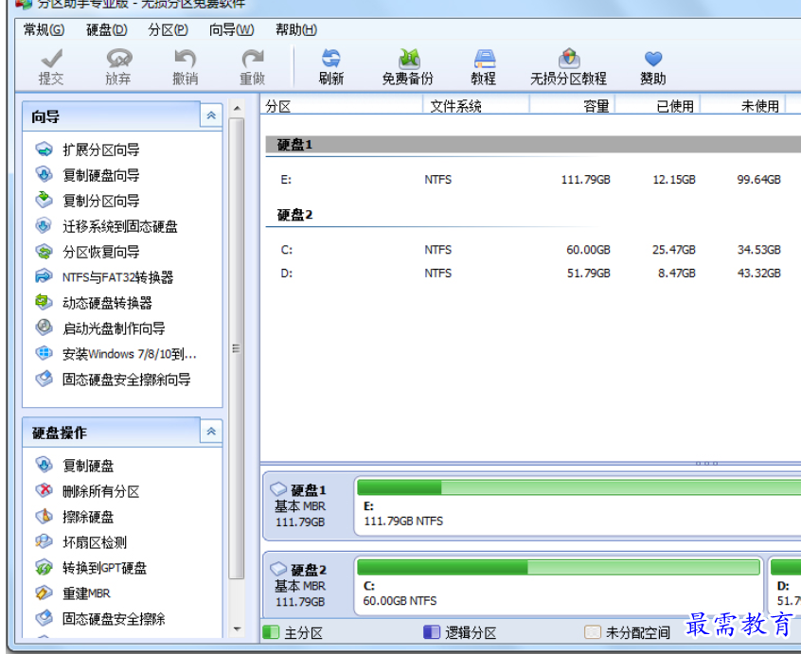Sort by 分区 column header
Viewport: 801px width, 654px height.
(x=341, y=106)
